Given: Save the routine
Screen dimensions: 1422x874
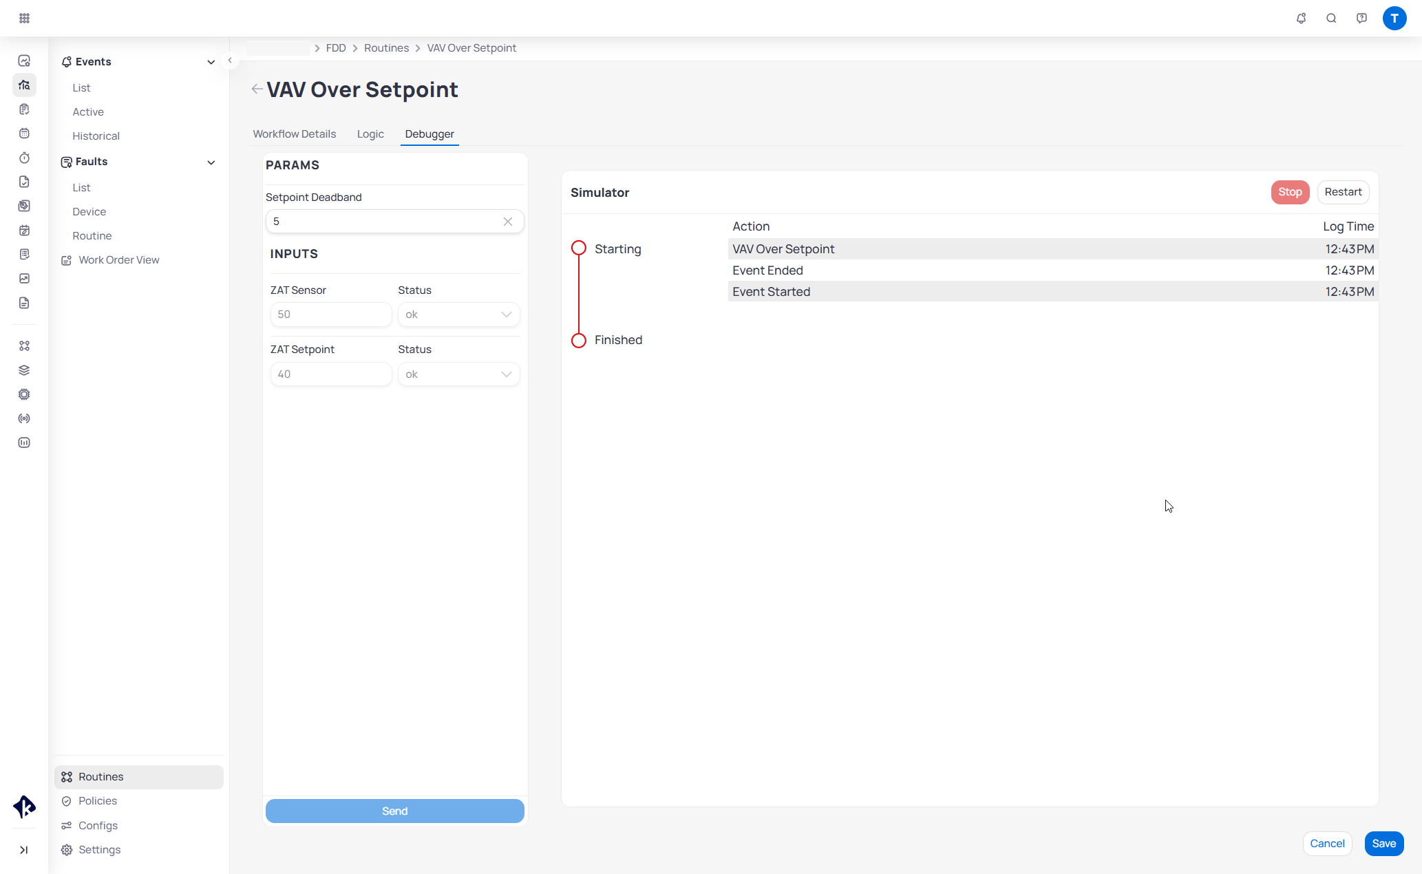Looking at the screenshot, I should tap(1384, 844).
